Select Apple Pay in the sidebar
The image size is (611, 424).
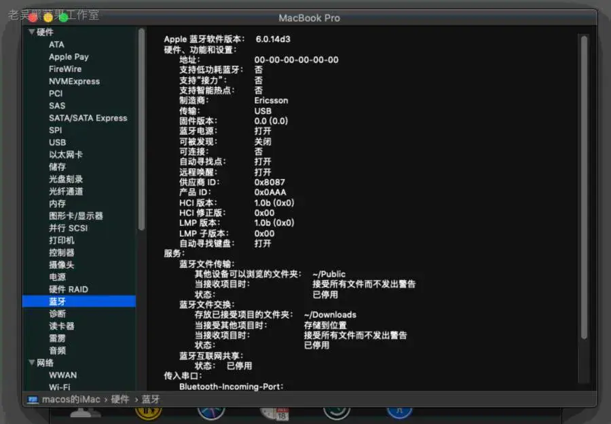click(69, 57)
